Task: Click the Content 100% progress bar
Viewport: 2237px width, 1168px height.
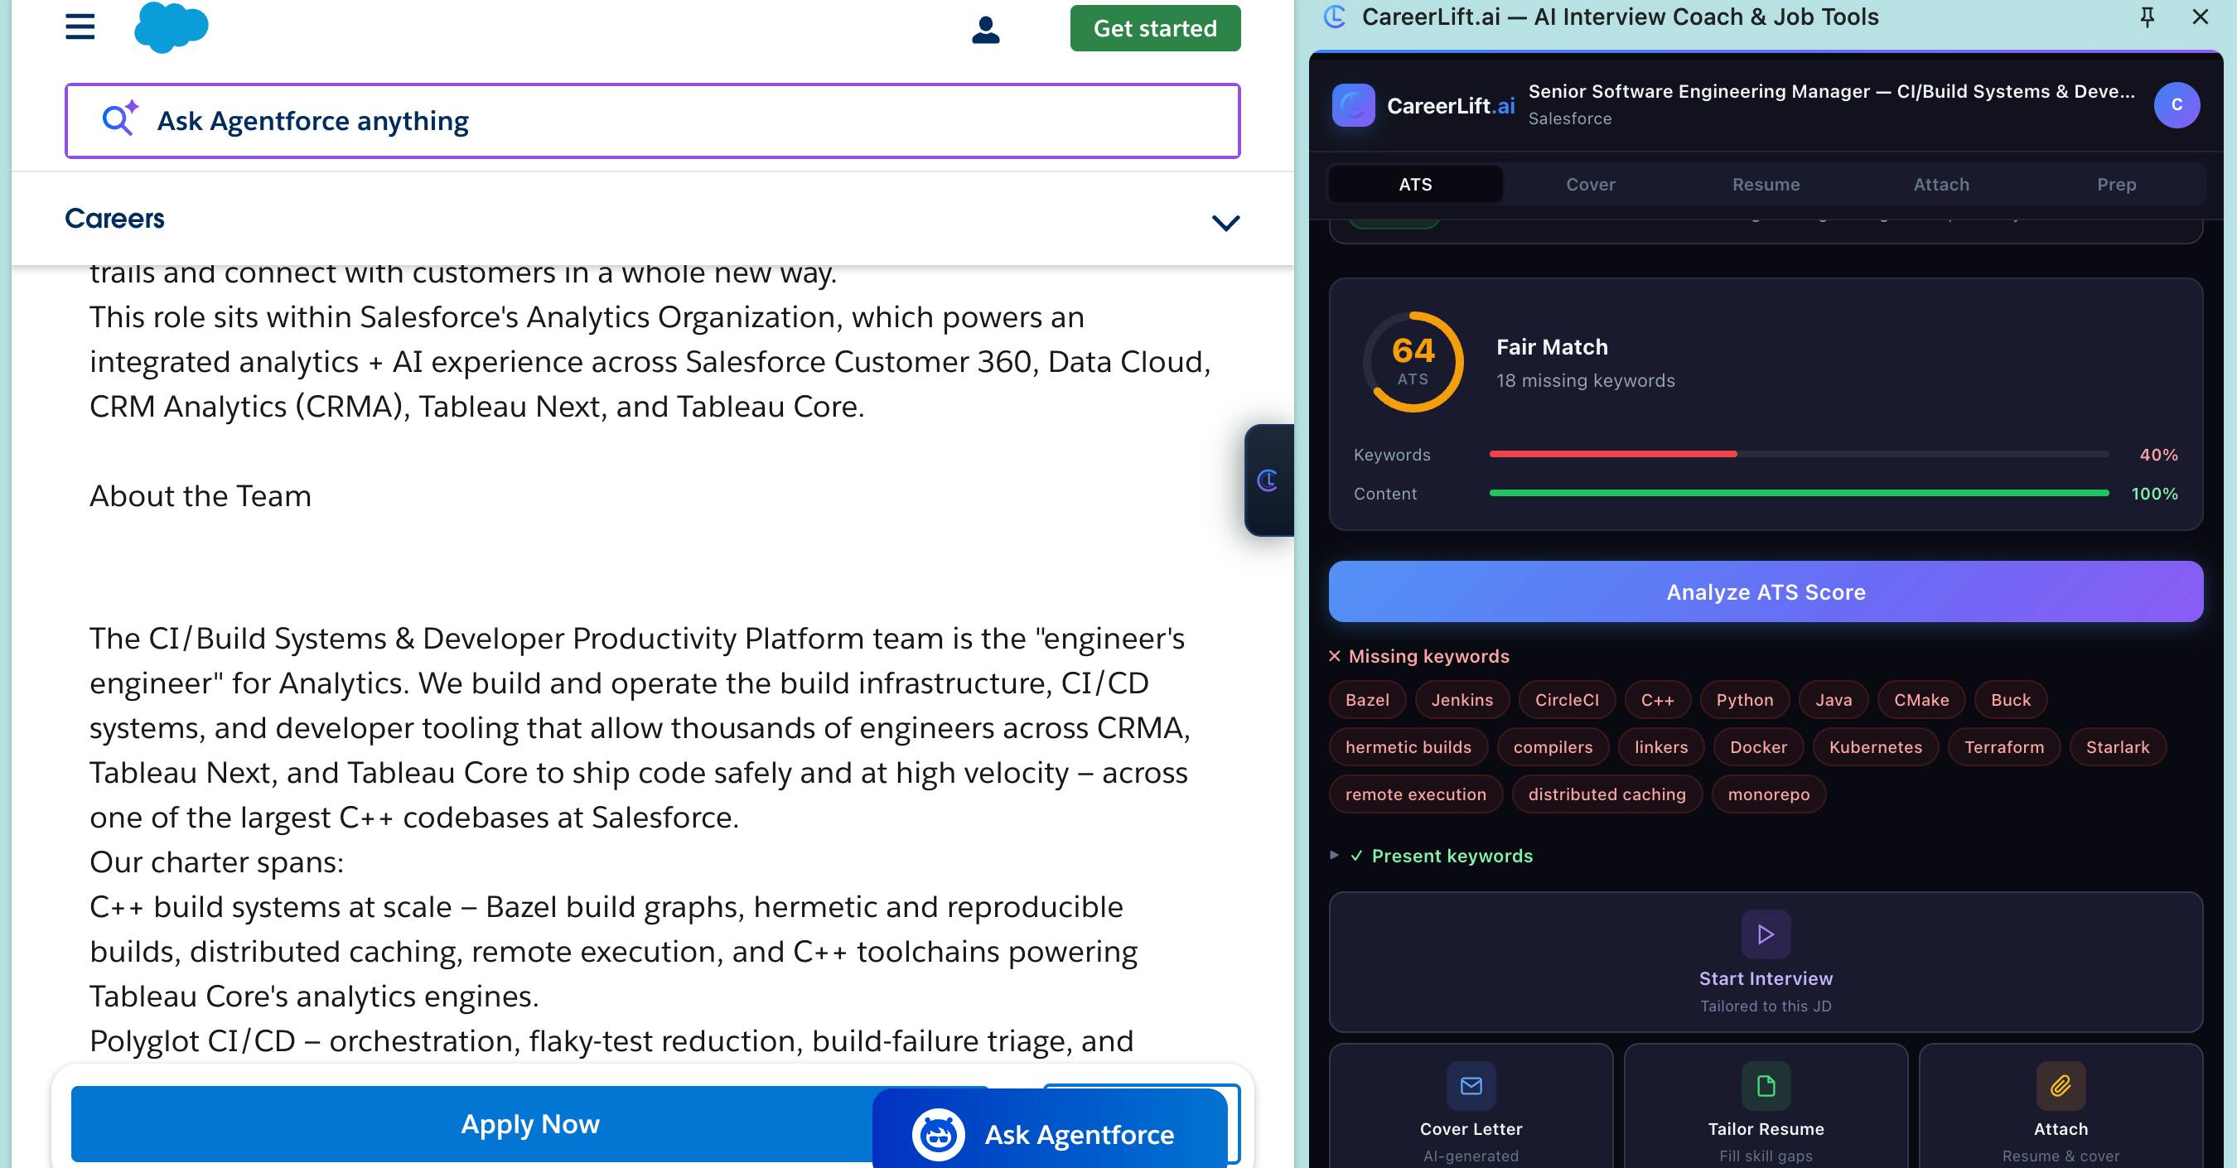Action: 1799,493
